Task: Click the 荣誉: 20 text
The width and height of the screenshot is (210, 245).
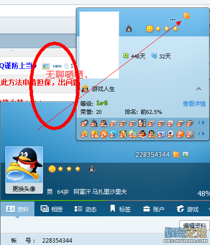Action: 91,112
